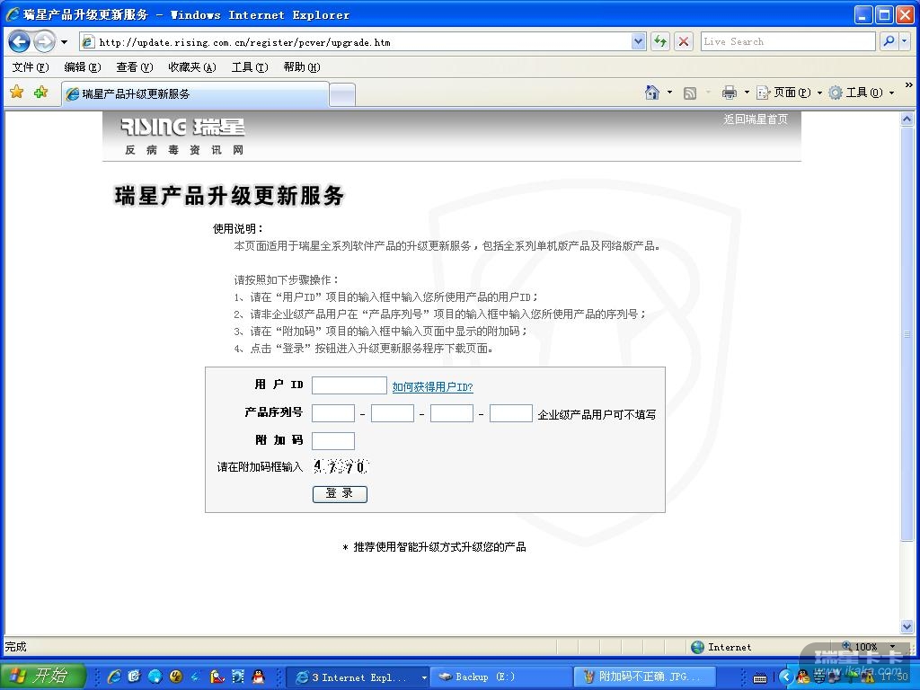Click the Add to Favorites star-plus icon

pyautogui.click(x=40, y=93)
